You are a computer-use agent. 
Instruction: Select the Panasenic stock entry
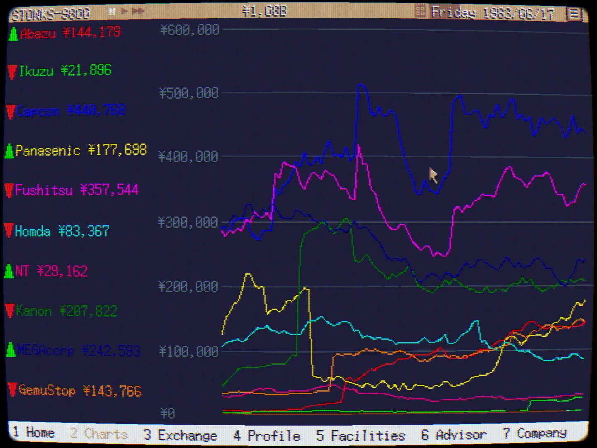pos(76,150)
